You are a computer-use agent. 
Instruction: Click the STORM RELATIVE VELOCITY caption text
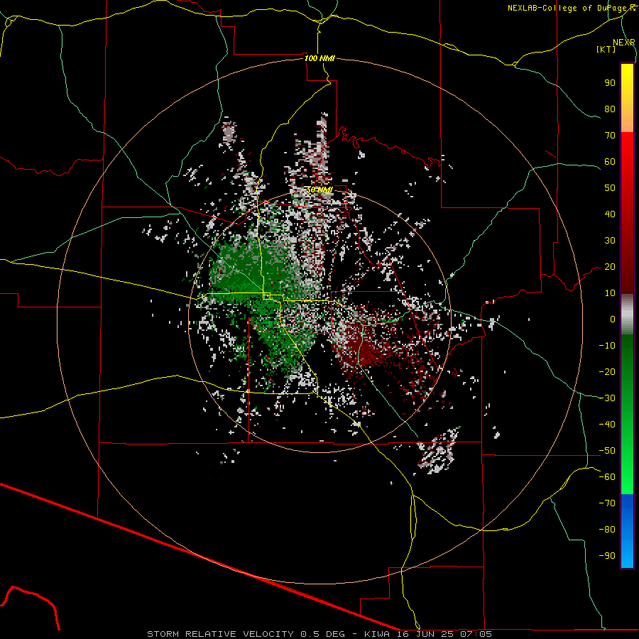click(x=220, y=634)
